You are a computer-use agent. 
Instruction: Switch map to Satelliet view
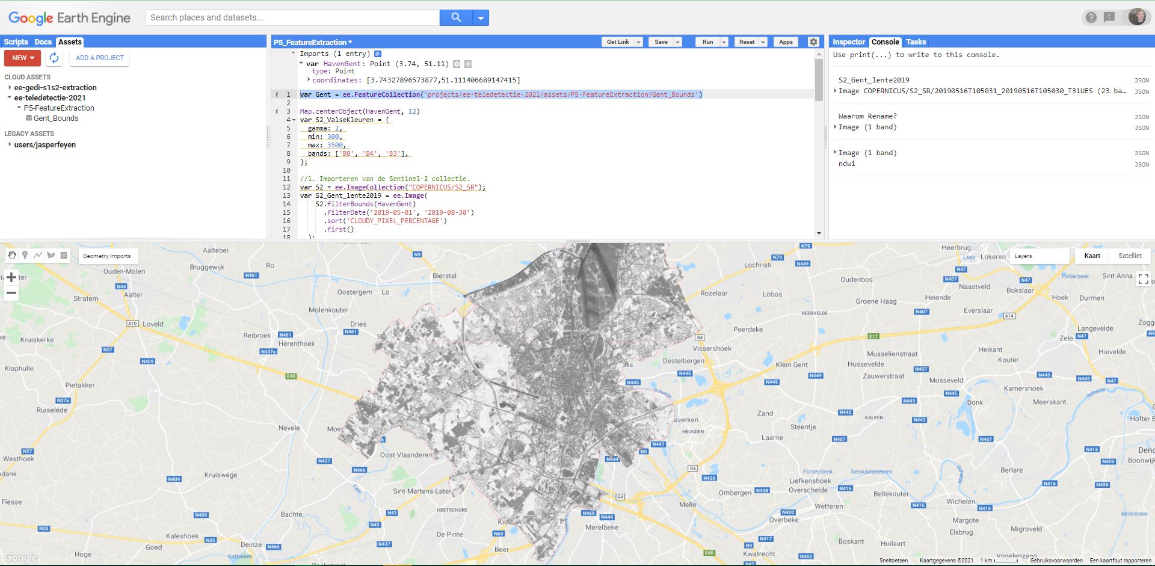(x=1129, y=256)
